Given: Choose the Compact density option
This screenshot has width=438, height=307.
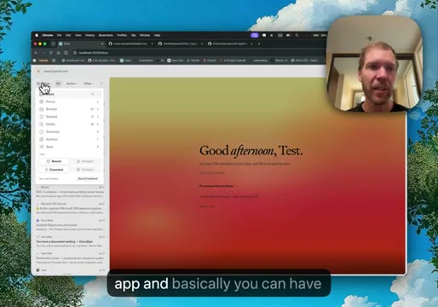Looking at the screenshot, I should tap(85, 170).
